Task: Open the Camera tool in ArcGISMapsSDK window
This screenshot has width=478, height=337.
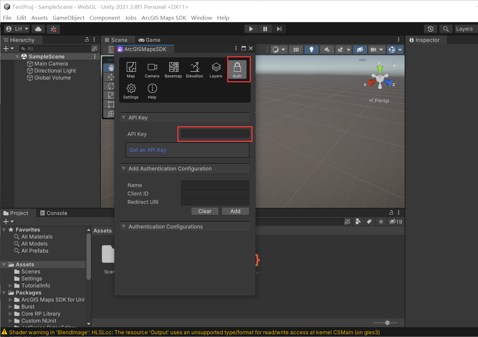Action: pyautogui.click(x=152, y=70)
